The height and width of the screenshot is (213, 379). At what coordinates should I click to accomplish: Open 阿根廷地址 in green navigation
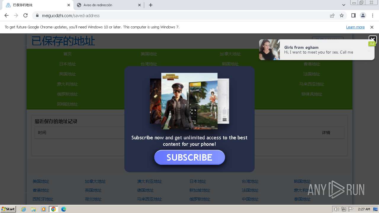[x=68, y=104]
